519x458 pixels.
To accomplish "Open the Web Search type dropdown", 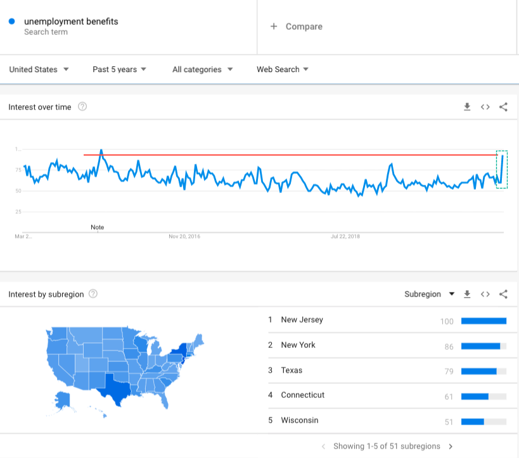I will (282, 70).
